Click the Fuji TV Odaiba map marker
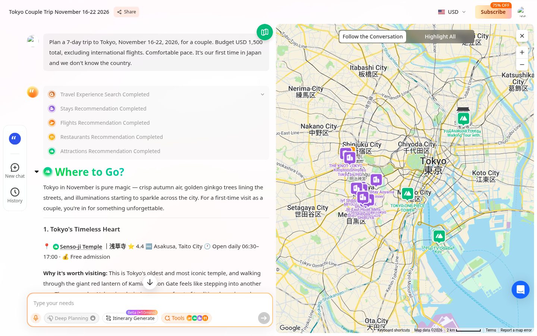Screen dimensions: 537x336 point(439,236)
